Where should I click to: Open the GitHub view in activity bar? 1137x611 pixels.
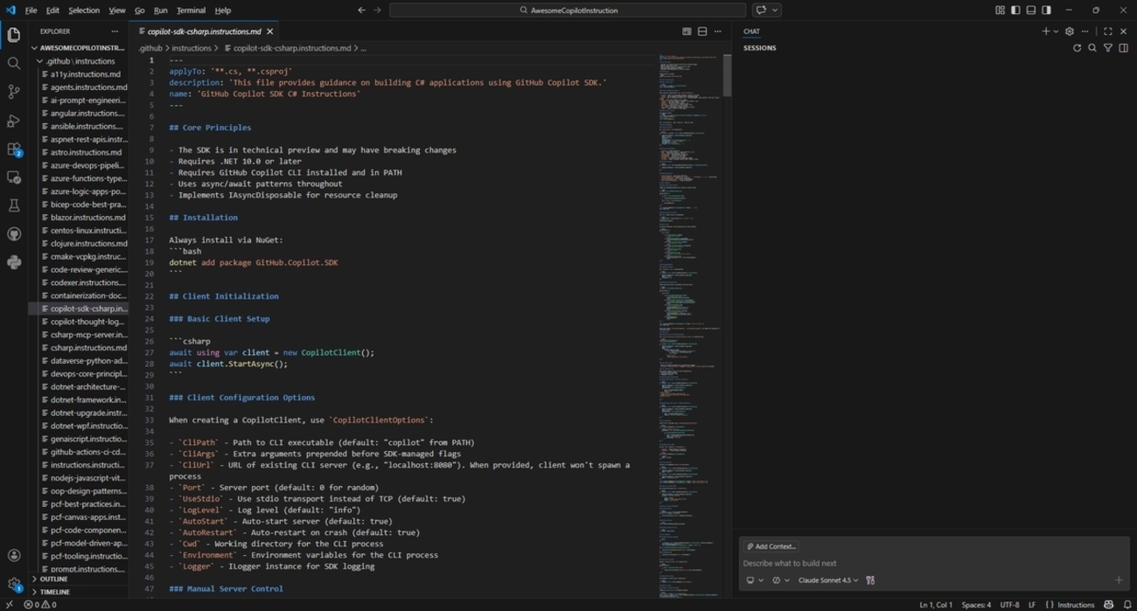pos(13,234)
